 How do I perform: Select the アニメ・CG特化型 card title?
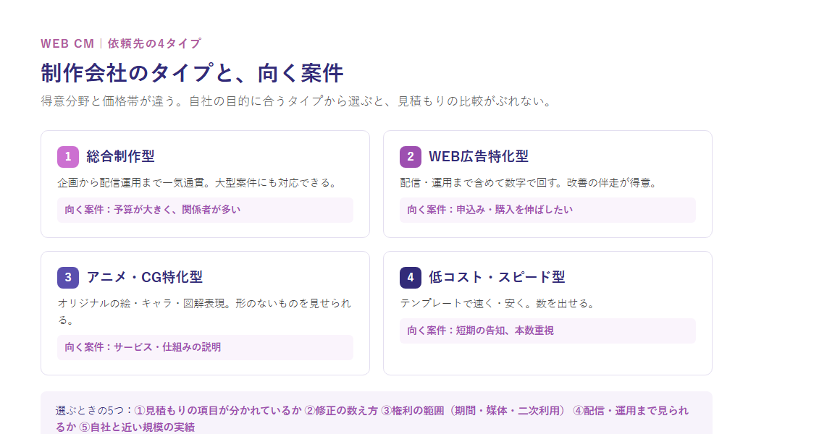click(x=145, y=278)
